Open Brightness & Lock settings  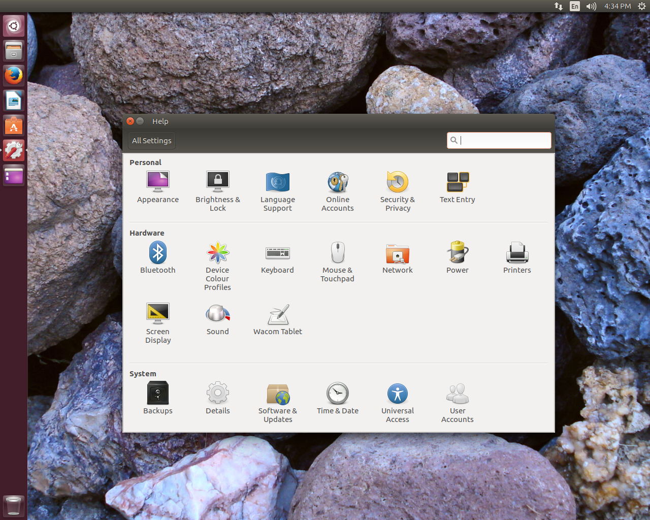coord(218,191)
